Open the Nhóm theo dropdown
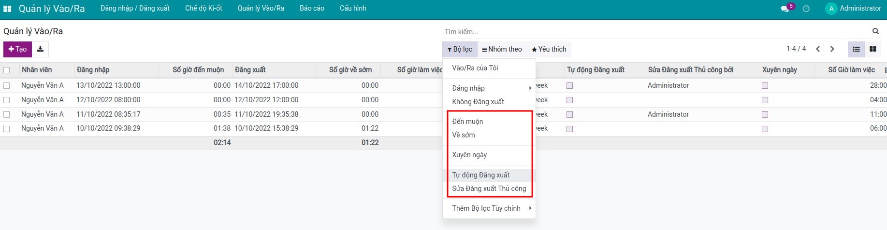This screenshot has width=887, height=230. pos(502,49)
